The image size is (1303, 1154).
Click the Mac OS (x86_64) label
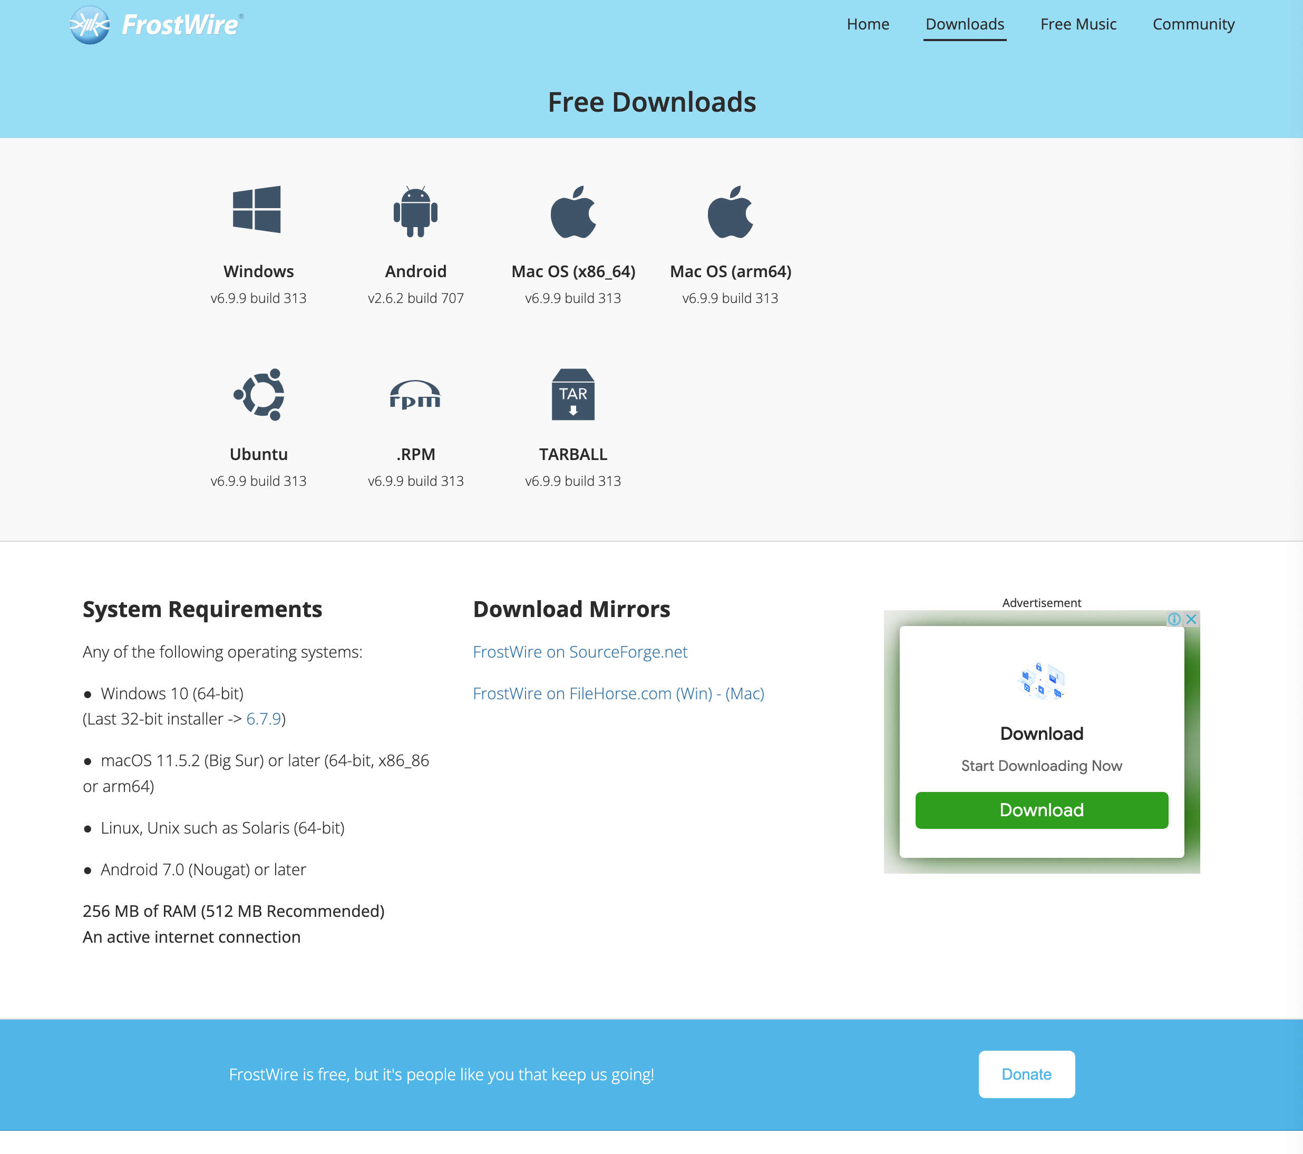click(x=573, y=271)
